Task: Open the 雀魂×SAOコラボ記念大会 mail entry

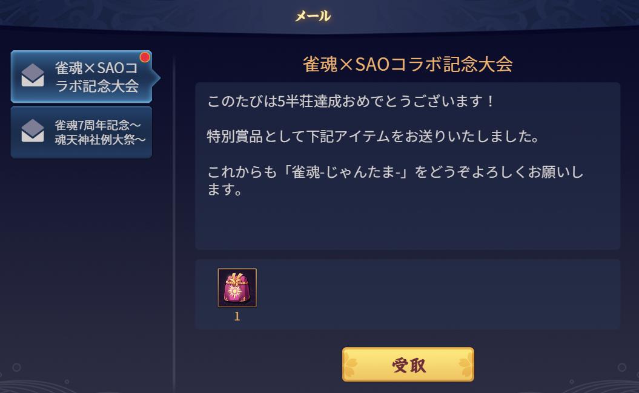Action: click(x=82, y=77)
